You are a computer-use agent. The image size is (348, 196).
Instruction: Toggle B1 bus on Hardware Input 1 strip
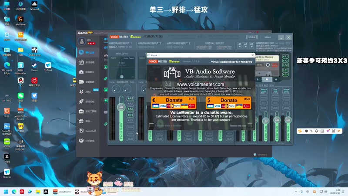click(x=130, y=115)
